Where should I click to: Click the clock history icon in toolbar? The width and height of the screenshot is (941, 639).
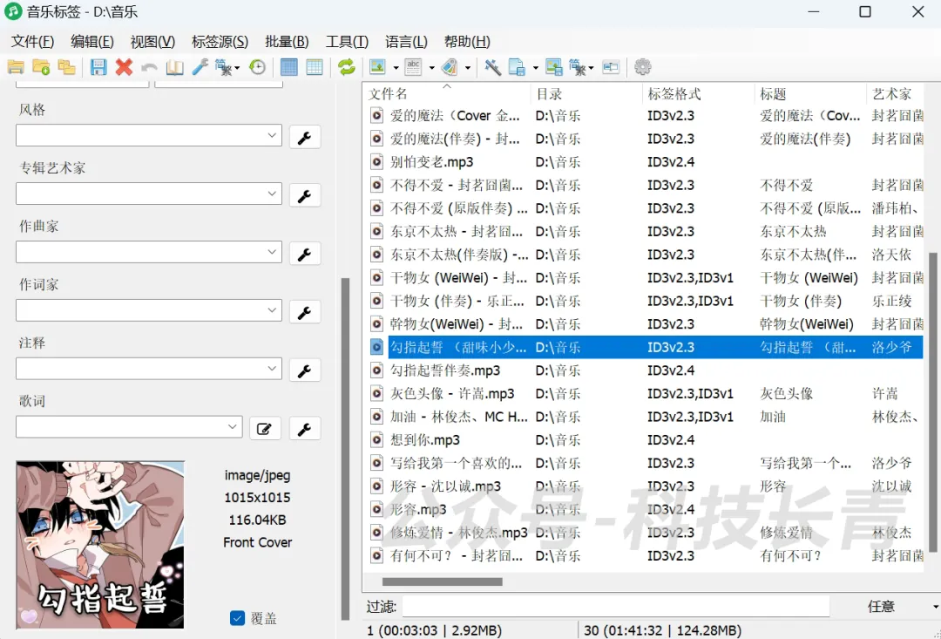258,67
